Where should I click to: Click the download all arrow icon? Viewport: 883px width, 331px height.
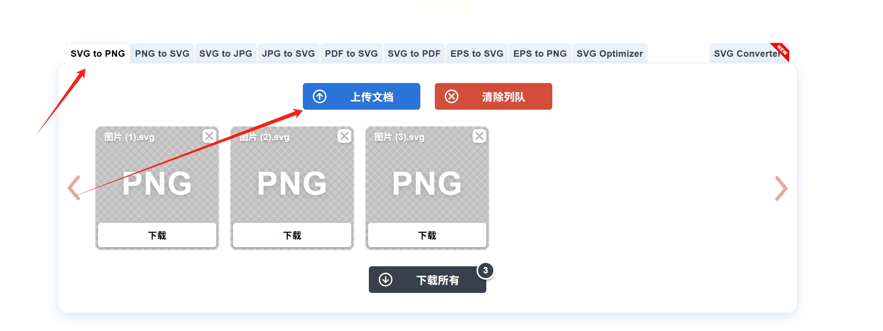click(x=386, y=280)
